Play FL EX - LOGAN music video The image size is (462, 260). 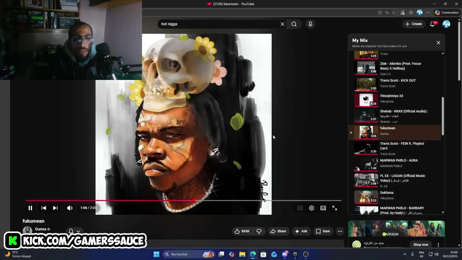point(395,180)
